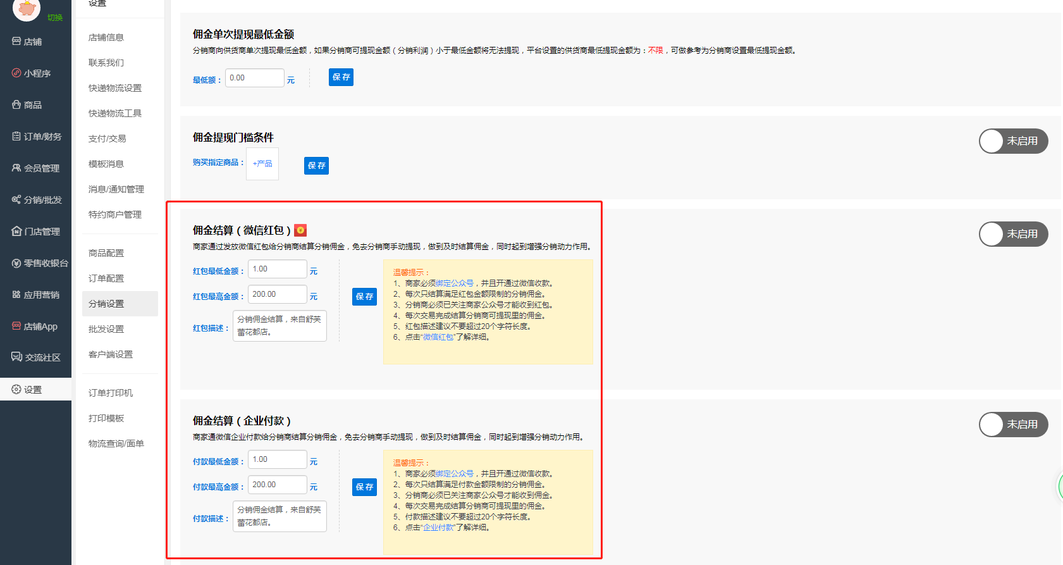Open 消息/通知管理 item
Screen dimensions: 1063x565
(x=116, y=189)
